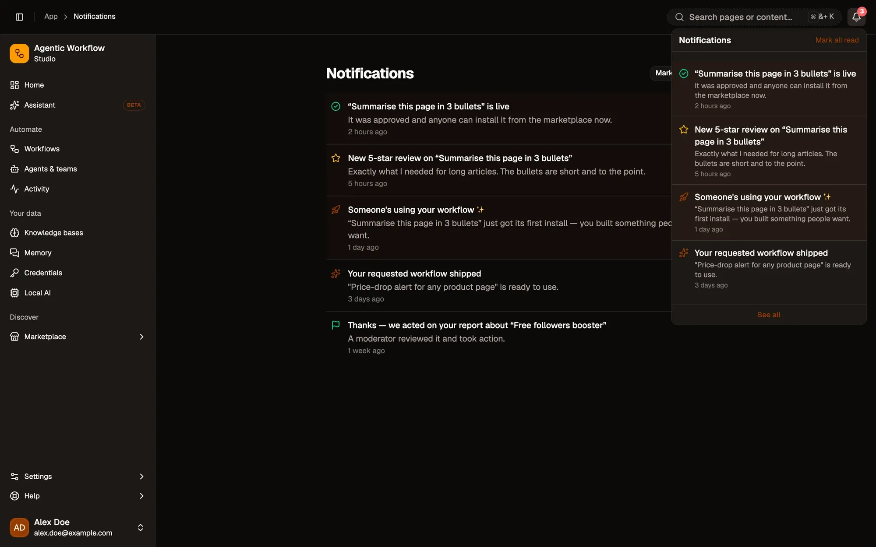Click the popup "New 5-star review" notification

pyautogui.click(x=769, y=151)
